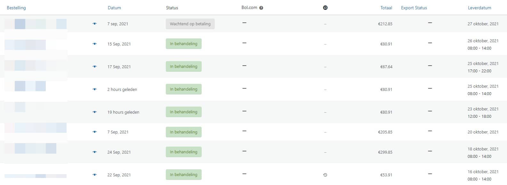The image size is (507, 185).
Task: Preview the €212.85 order via eye icon
Action: click(x=94, y=24)
